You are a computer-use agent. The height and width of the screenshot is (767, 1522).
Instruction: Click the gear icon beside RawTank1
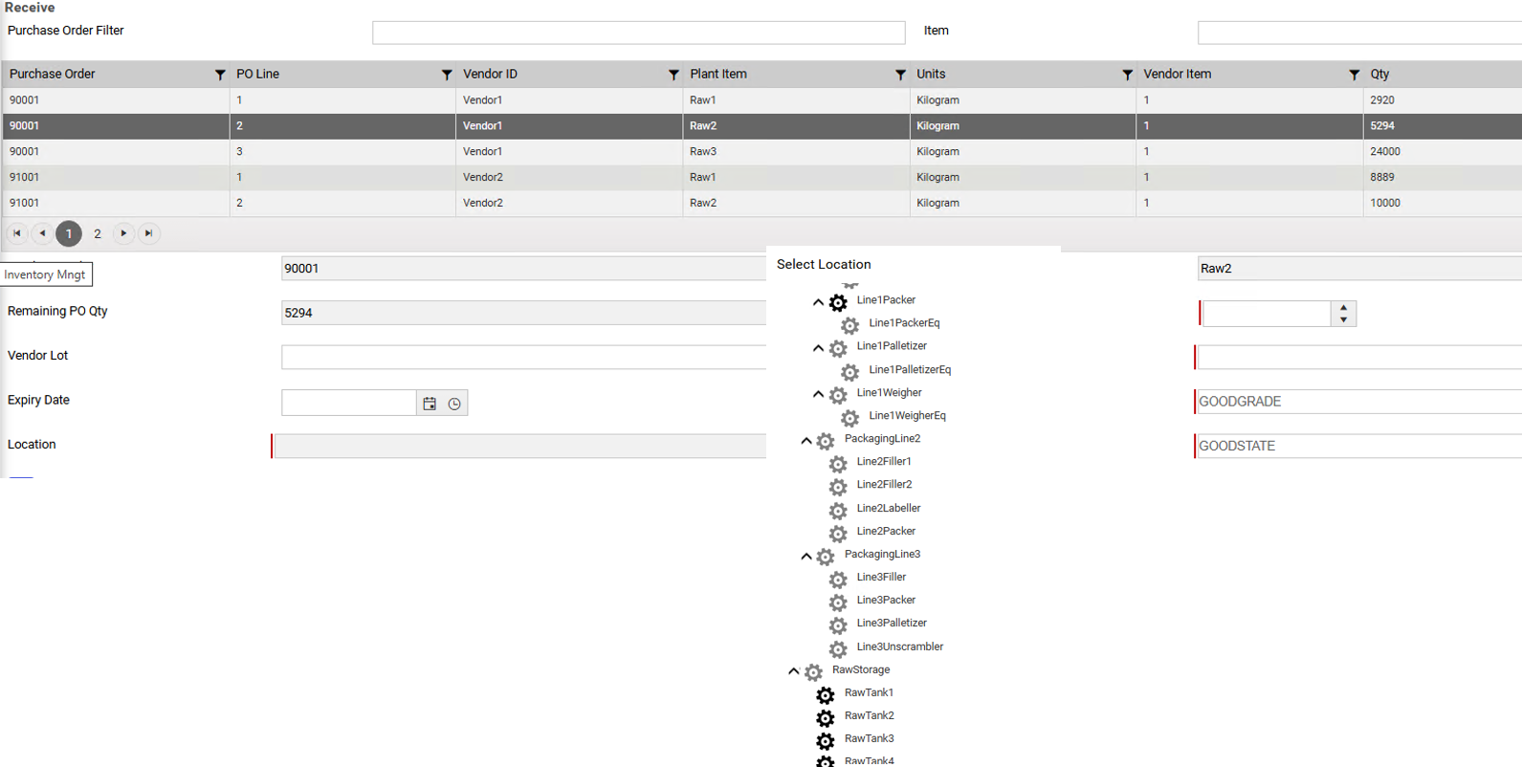point(825,694)
